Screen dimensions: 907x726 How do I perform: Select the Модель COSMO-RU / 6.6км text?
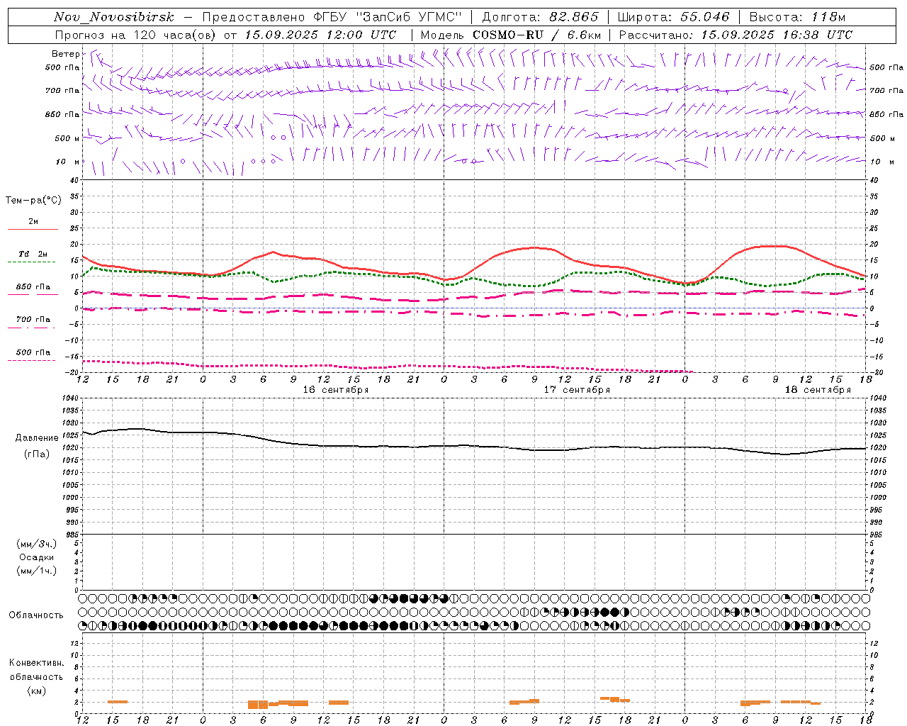click(511, 35)
